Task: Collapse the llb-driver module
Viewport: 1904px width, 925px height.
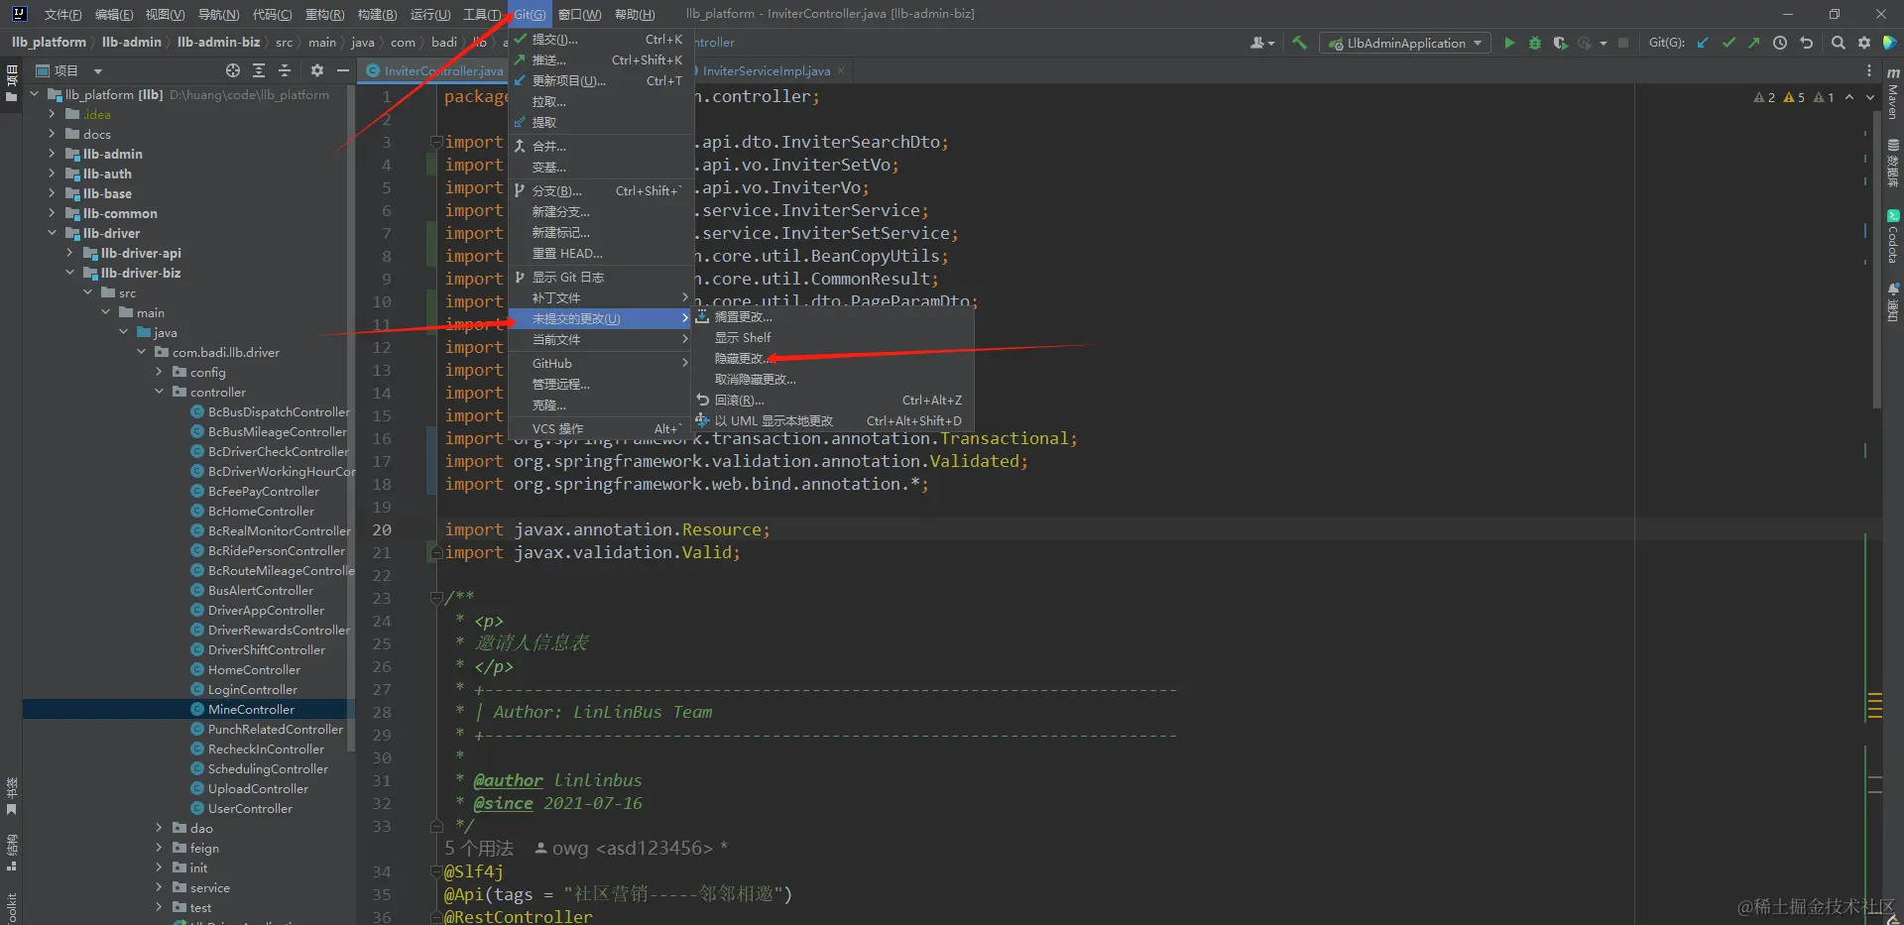Action: coord(52,233)
